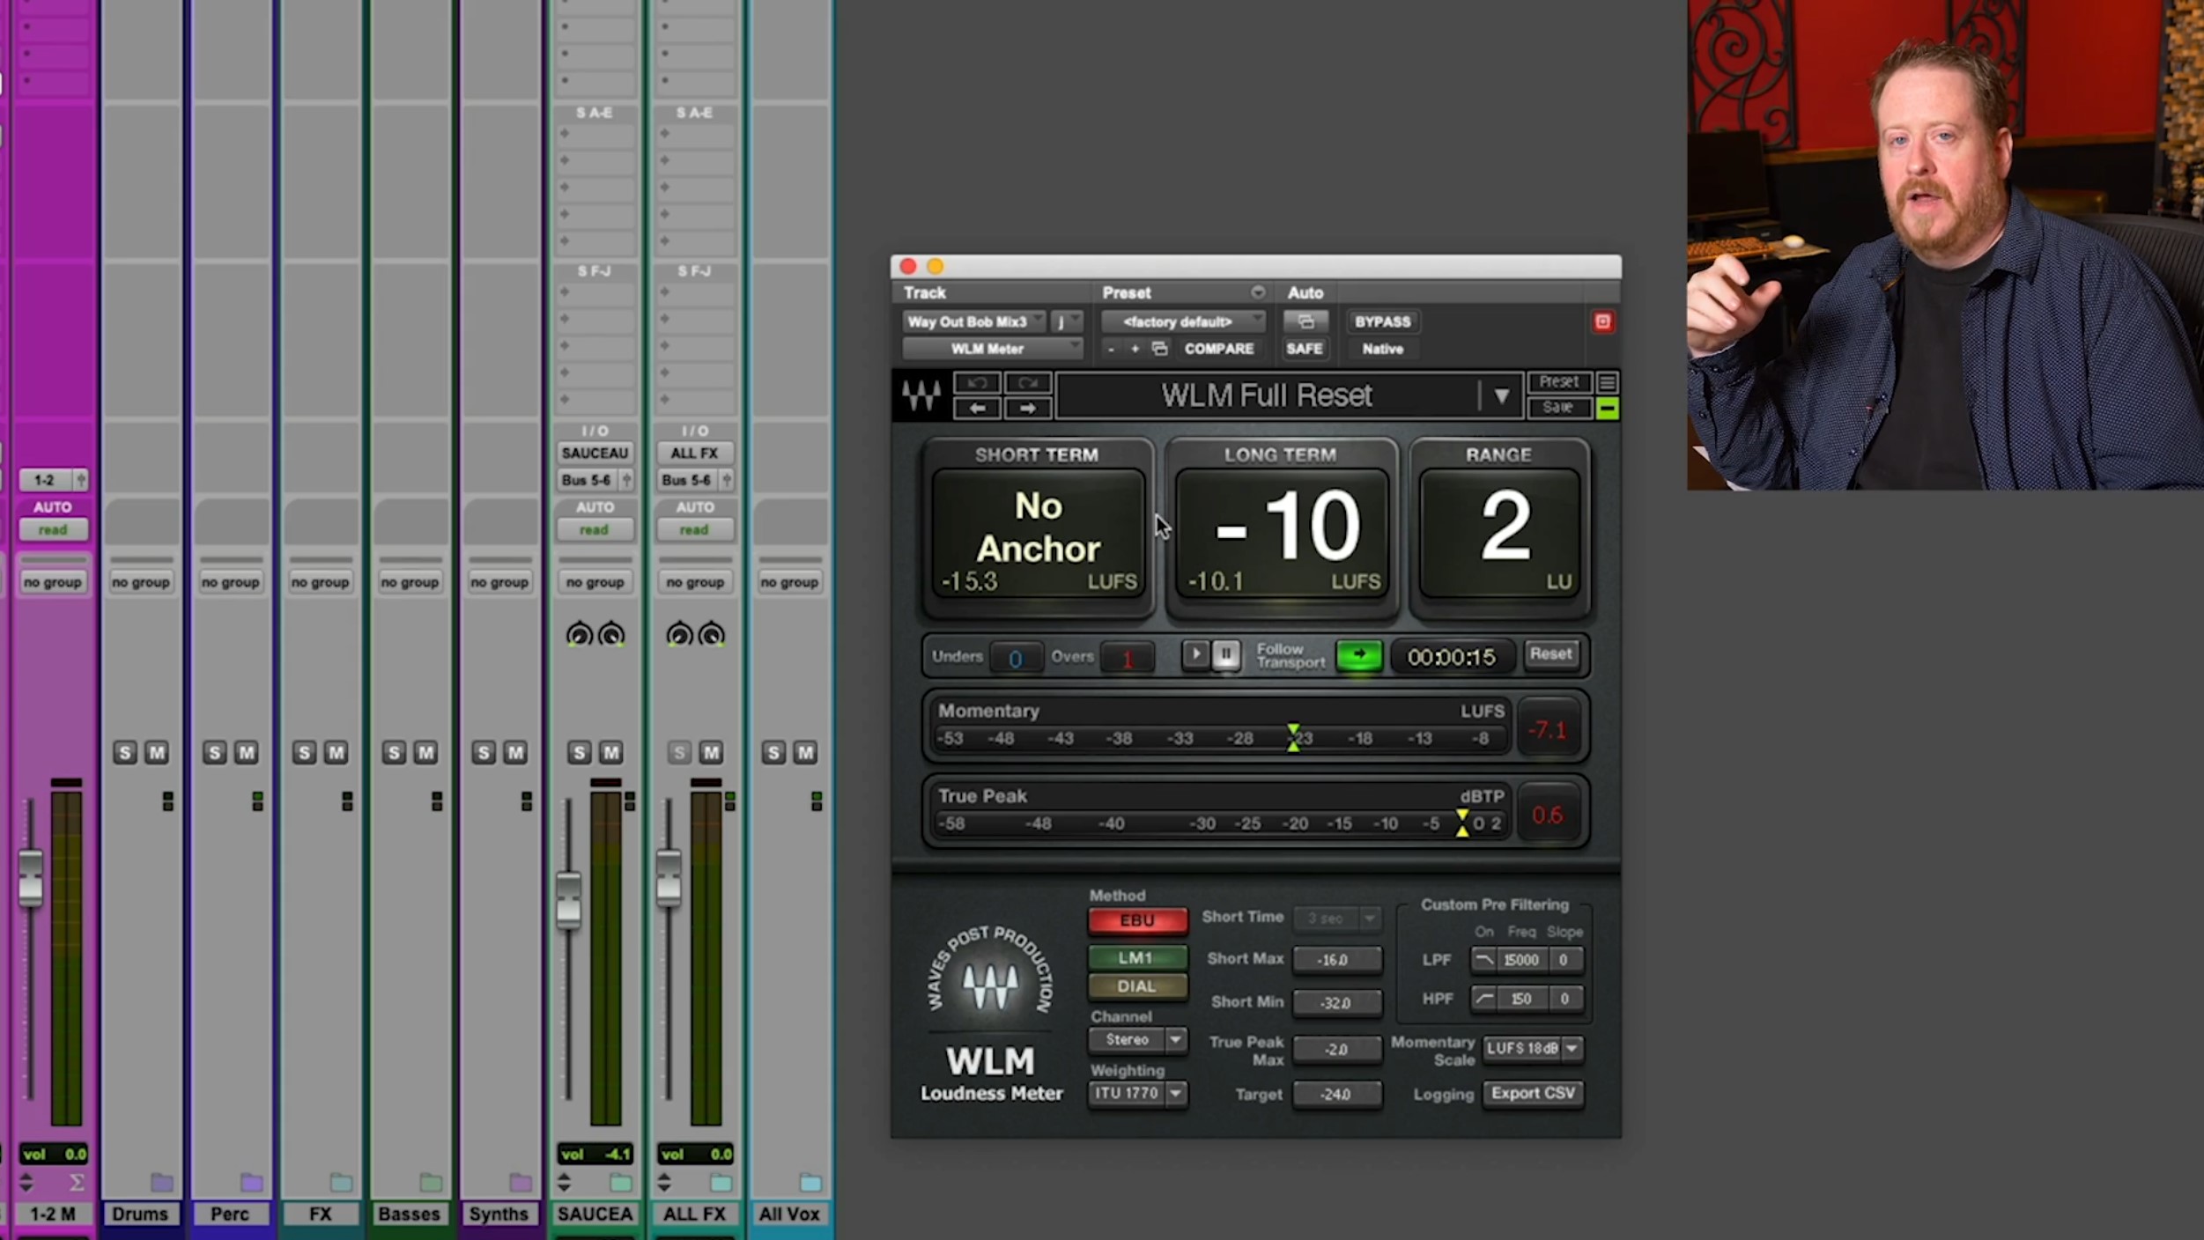Screen dimensions: 2204x1240
Task: Click the copy settings icon beside COMPARE
Action: 1160,349
